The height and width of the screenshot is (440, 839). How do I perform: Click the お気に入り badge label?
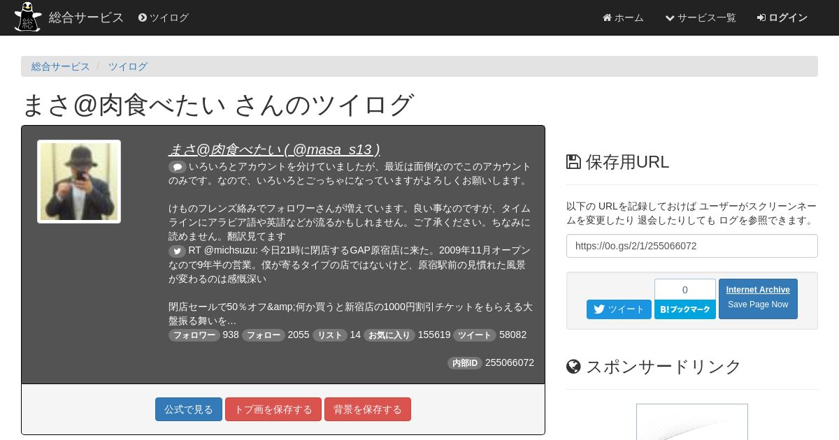pos(389,335)
